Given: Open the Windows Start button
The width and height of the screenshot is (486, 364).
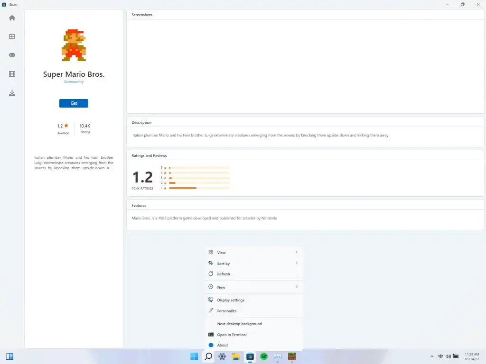Looking at the screenshot, I should tap(194, 356).
